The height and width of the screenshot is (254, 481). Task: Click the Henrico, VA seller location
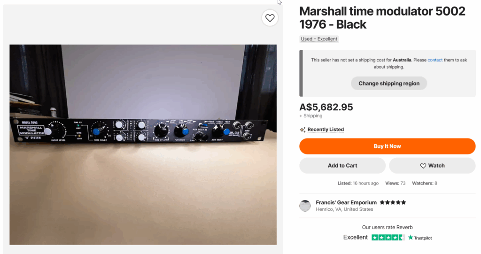click(344, 209)
